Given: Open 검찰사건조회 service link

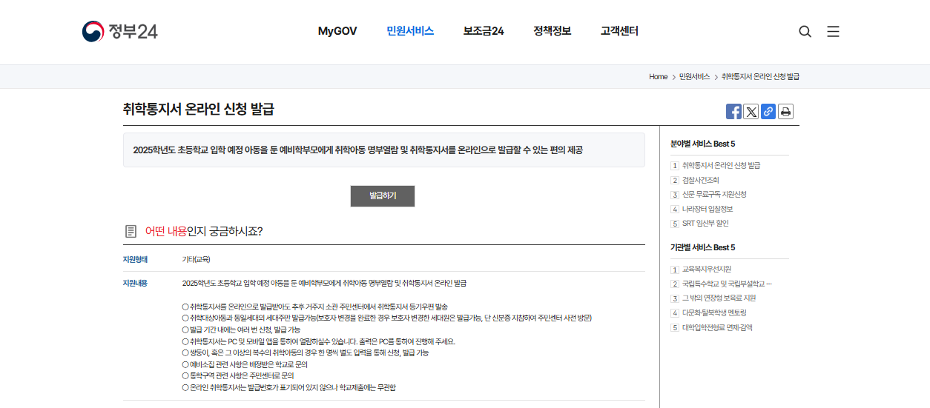Looking at the screenshot, I should point(701,180).
